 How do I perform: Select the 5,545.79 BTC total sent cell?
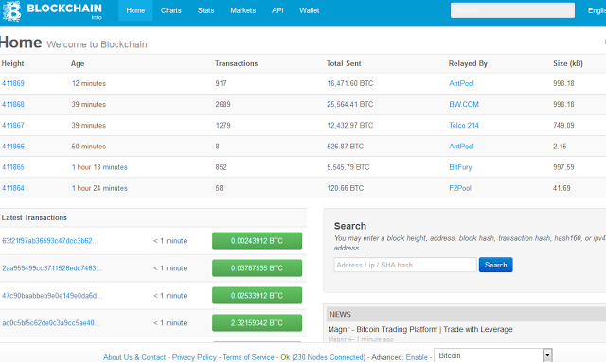348,167
